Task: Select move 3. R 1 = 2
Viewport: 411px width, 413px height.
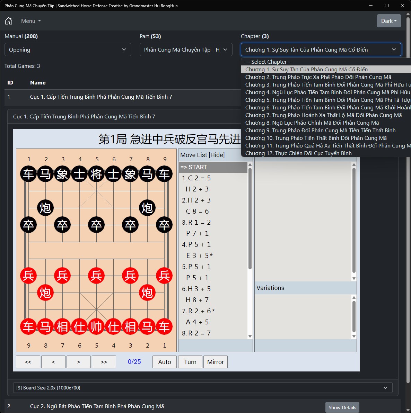Action: point(213,223)
